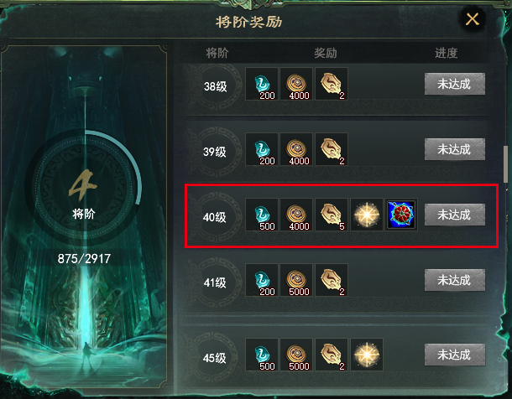Viewport: 512px width, 399px height.
Task: Click the circular 将阶 4 progress ring
Action: [84, 187]
